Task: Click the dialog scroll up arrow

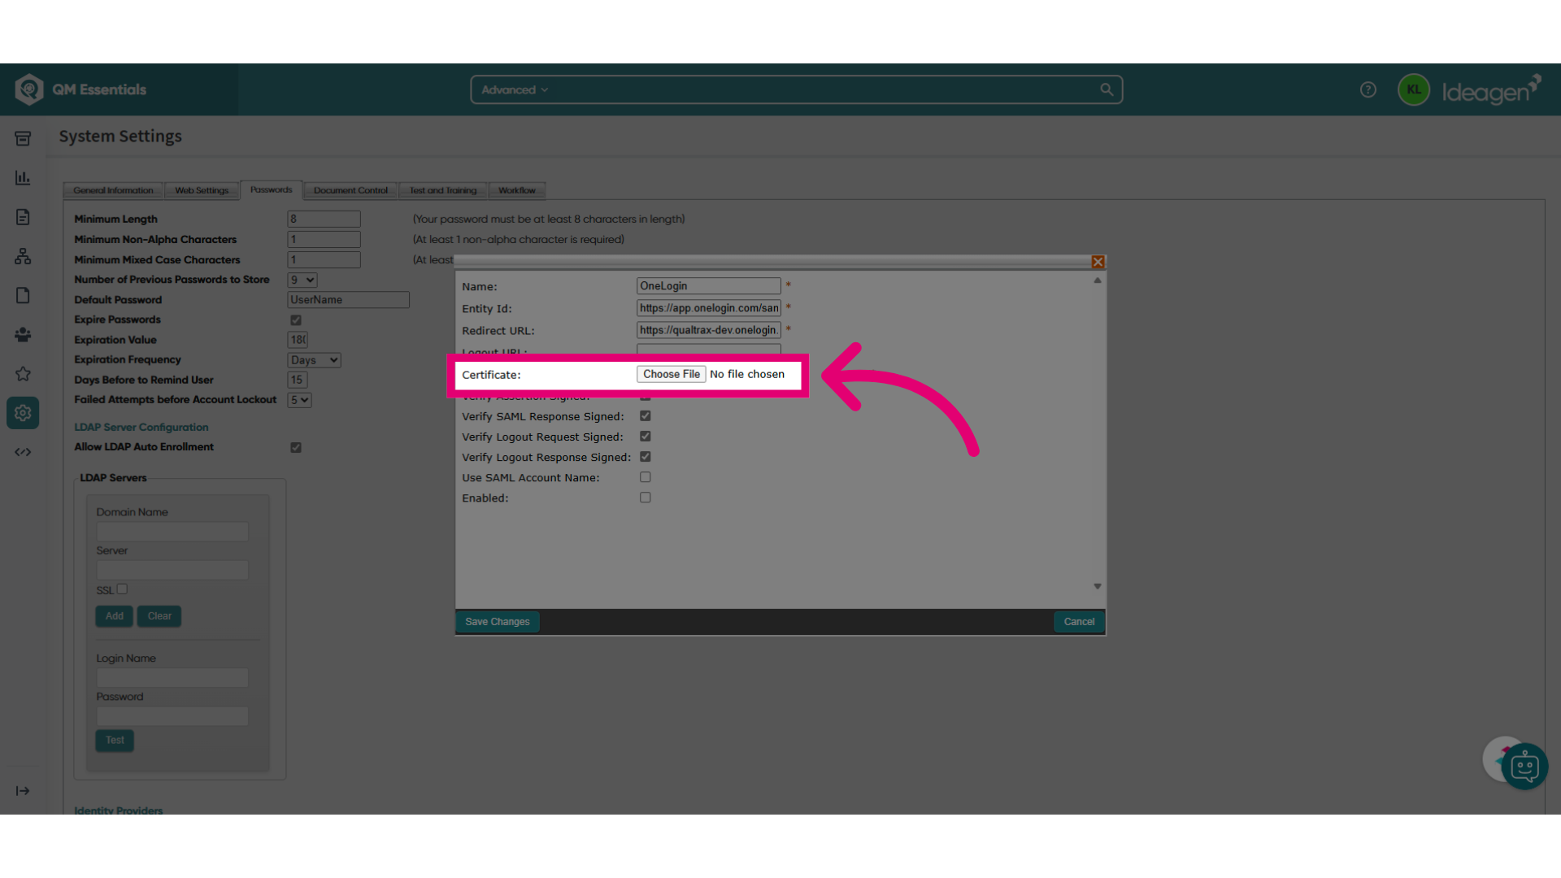Action: coord(1098,280)
